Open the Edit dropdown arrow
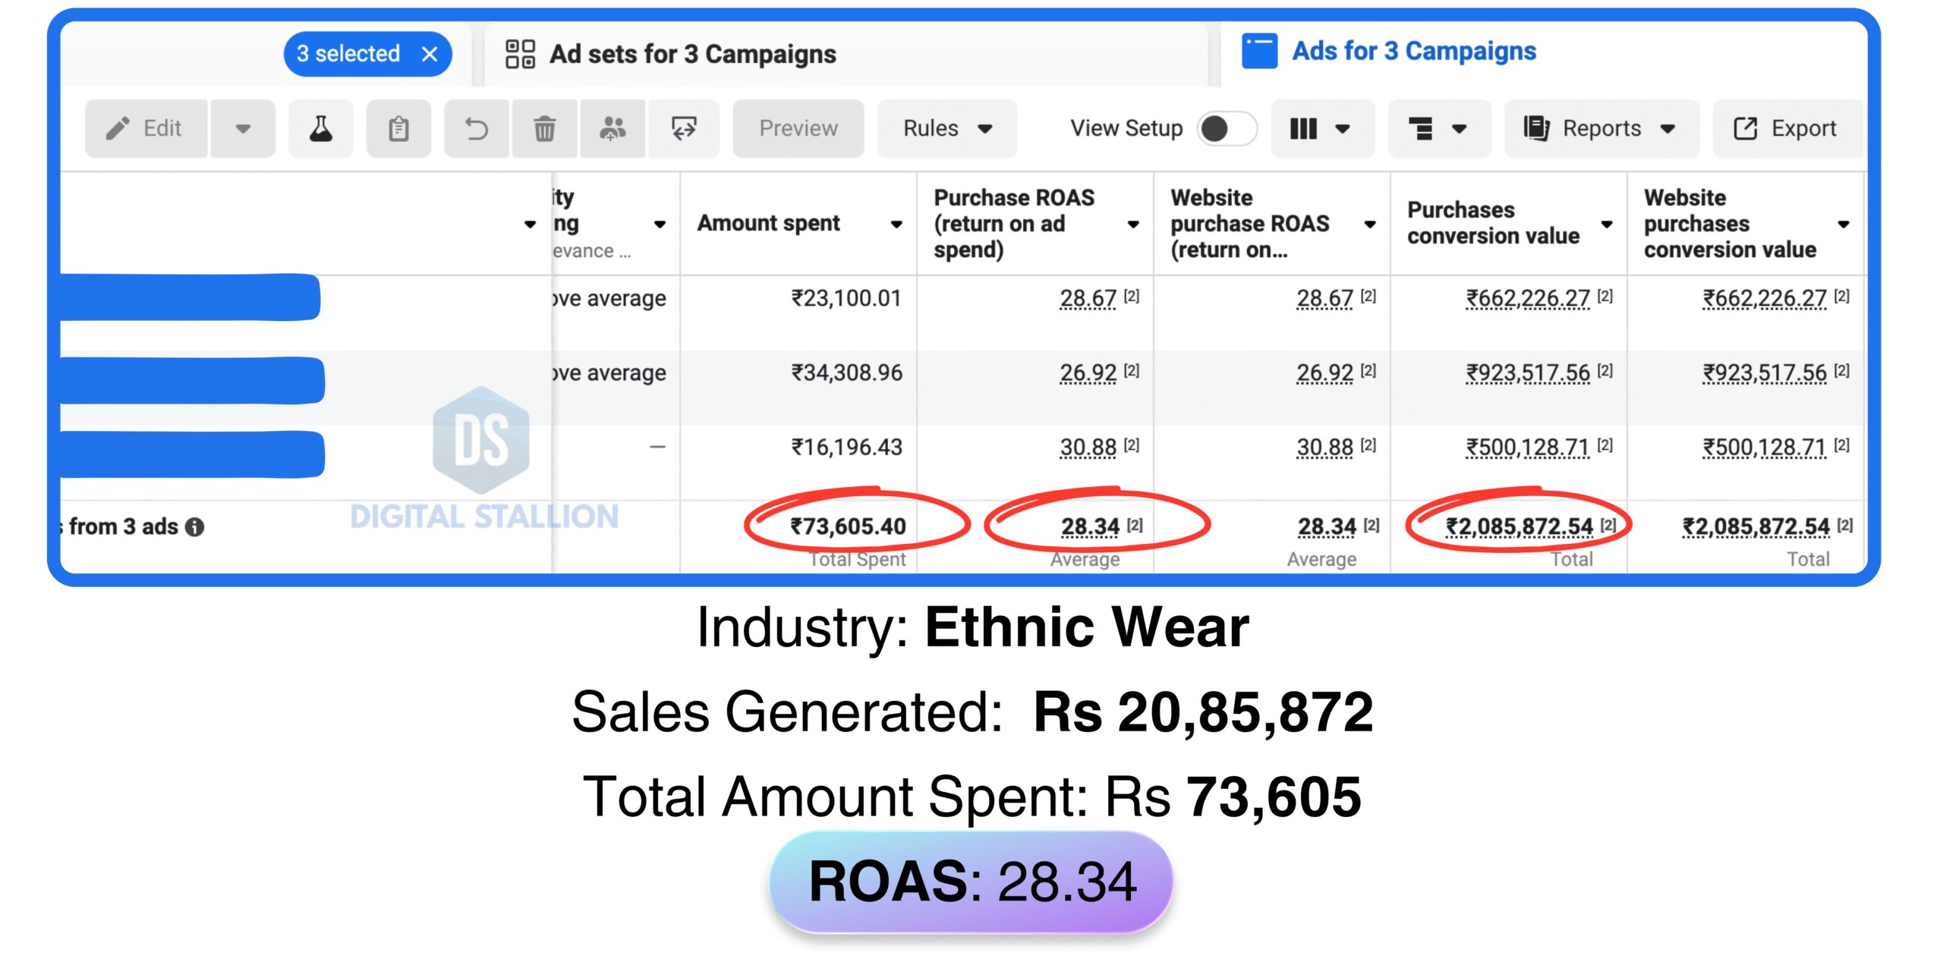Viewport: 1943px width, 971px height. click(243, 129)
